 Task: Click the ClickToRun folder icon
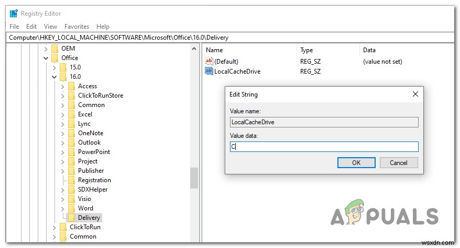(63, 227)
